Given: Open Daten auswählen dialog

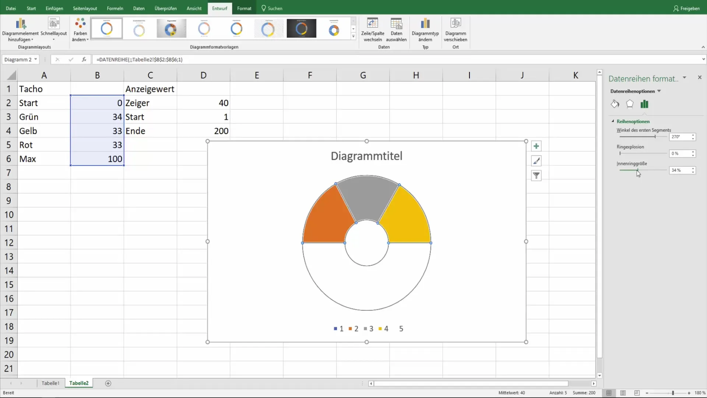Looking at the screenshot, I should (396, 30).
